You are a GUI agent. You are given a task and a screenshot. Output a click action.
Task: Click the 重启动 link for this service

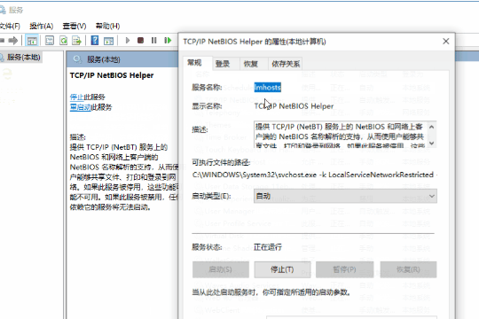[x=81, y=107]
